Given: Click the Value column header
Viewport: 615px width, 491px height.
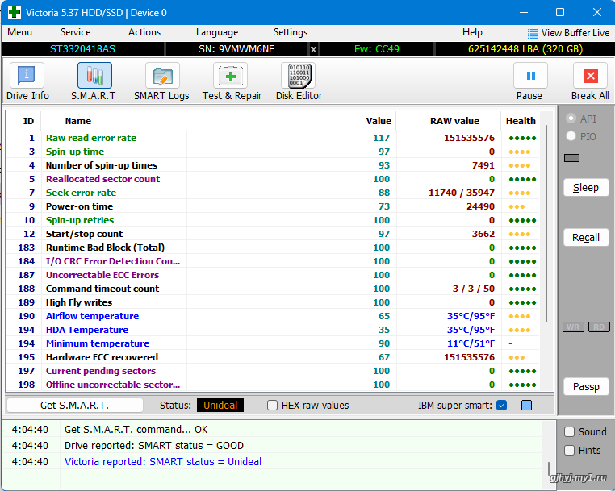Looking at the screenshot, I should point(379,121).
